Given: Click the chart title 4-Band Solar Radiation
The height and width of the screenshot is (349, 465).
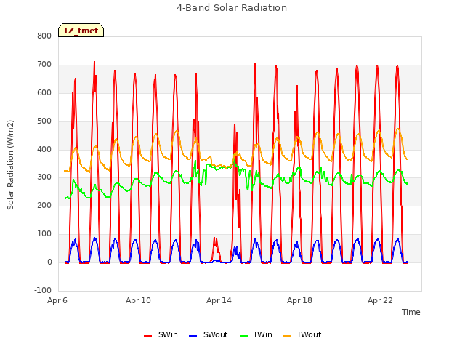Looking at the screenshot, I should click(232, 8).
